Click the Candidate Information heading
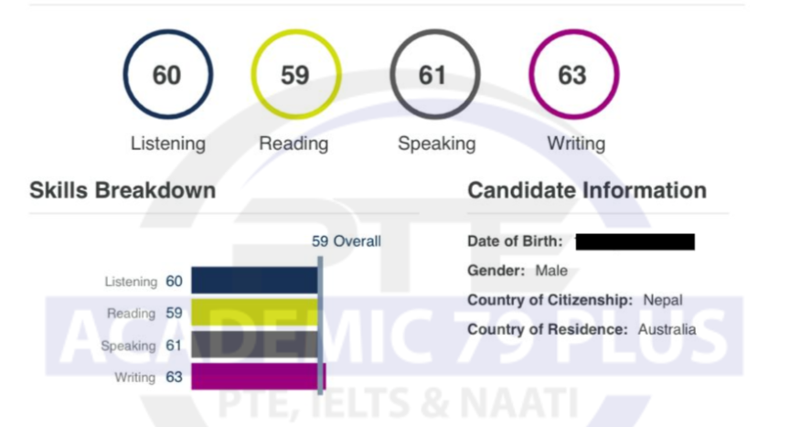The image size is (790, 427). [587, 190]
